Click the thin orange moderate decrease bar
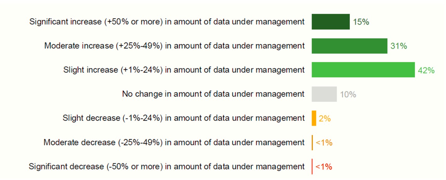This screenshot has height=180, width=446. point(312,143)
